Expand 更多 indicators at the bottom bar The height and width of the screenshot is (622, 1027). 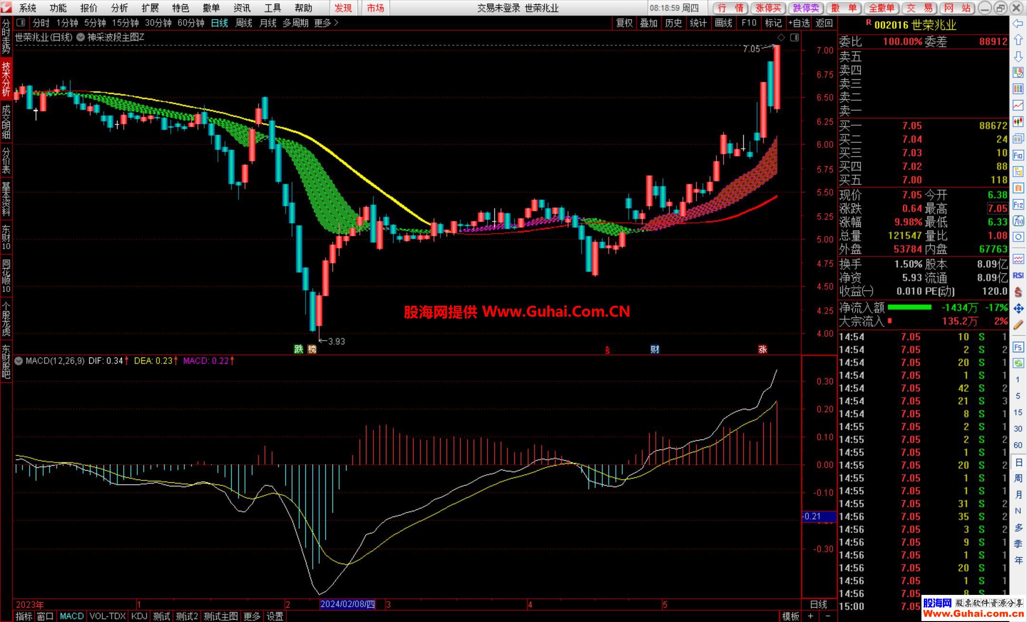[252, 616]
